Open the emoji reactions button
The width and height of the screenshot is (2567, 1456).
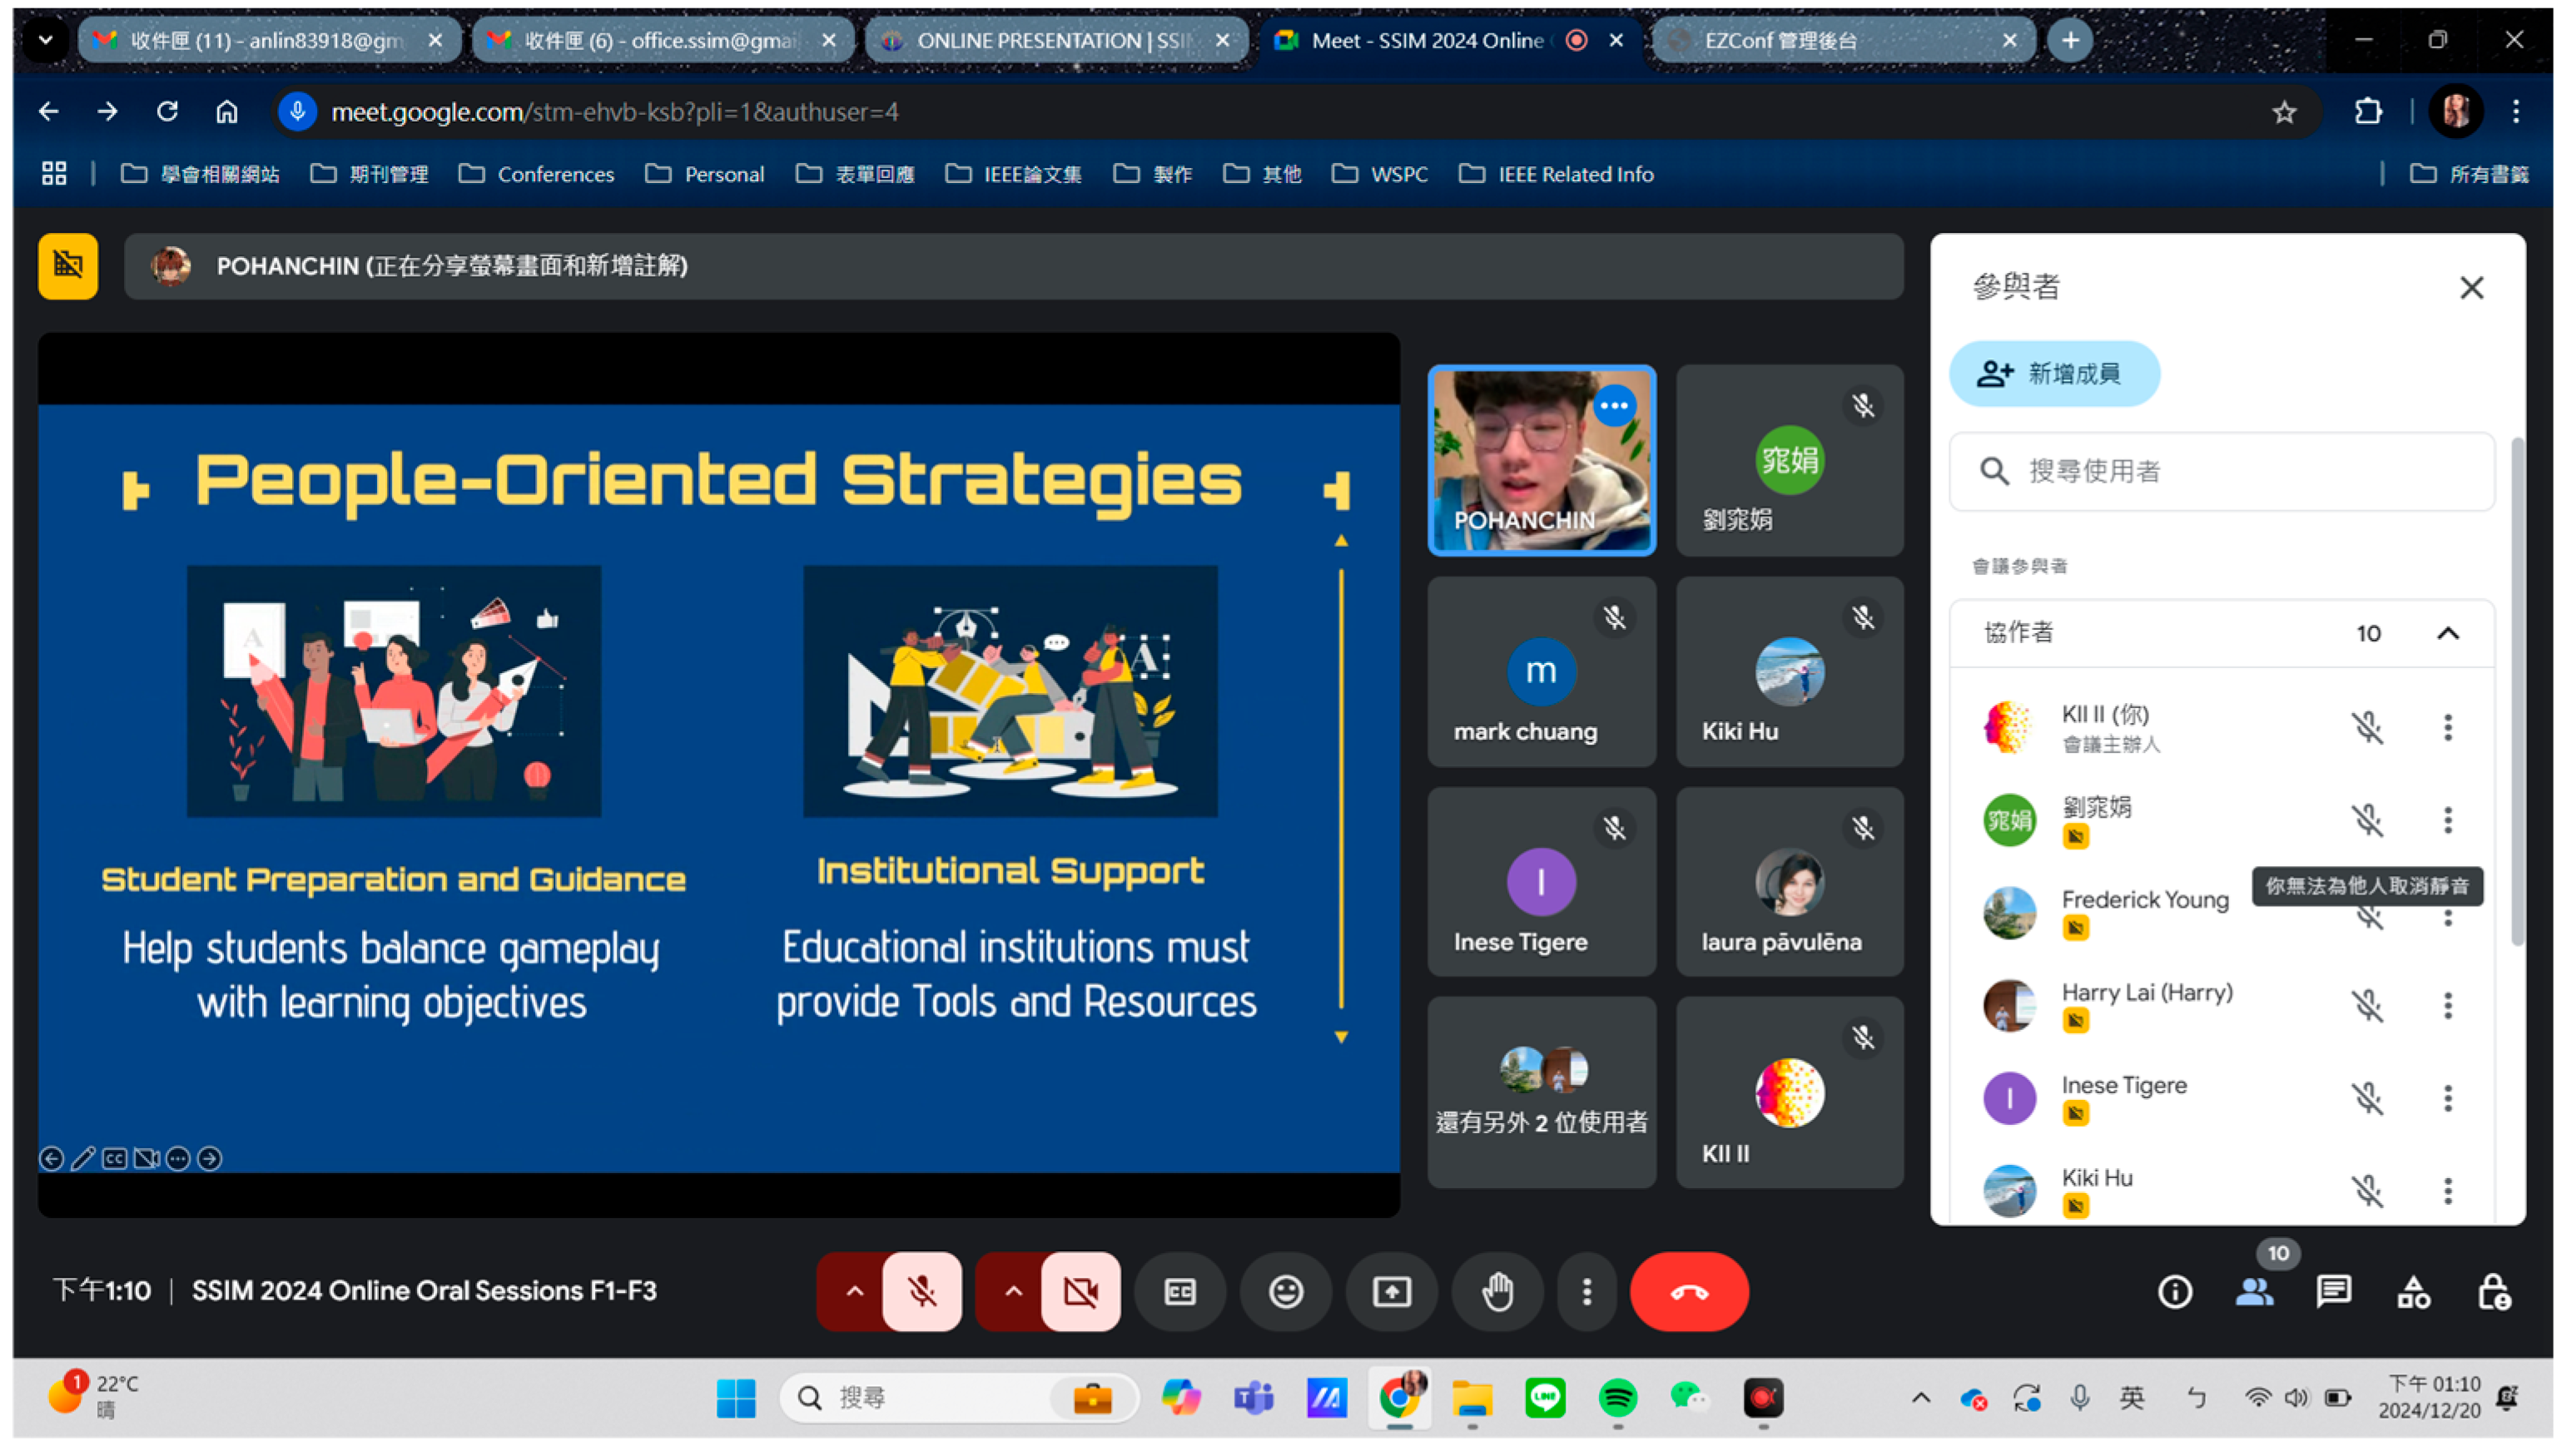click(1285, 1292)
